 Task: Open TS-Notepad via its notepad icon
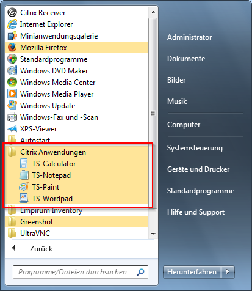click(x=24, y=175)
